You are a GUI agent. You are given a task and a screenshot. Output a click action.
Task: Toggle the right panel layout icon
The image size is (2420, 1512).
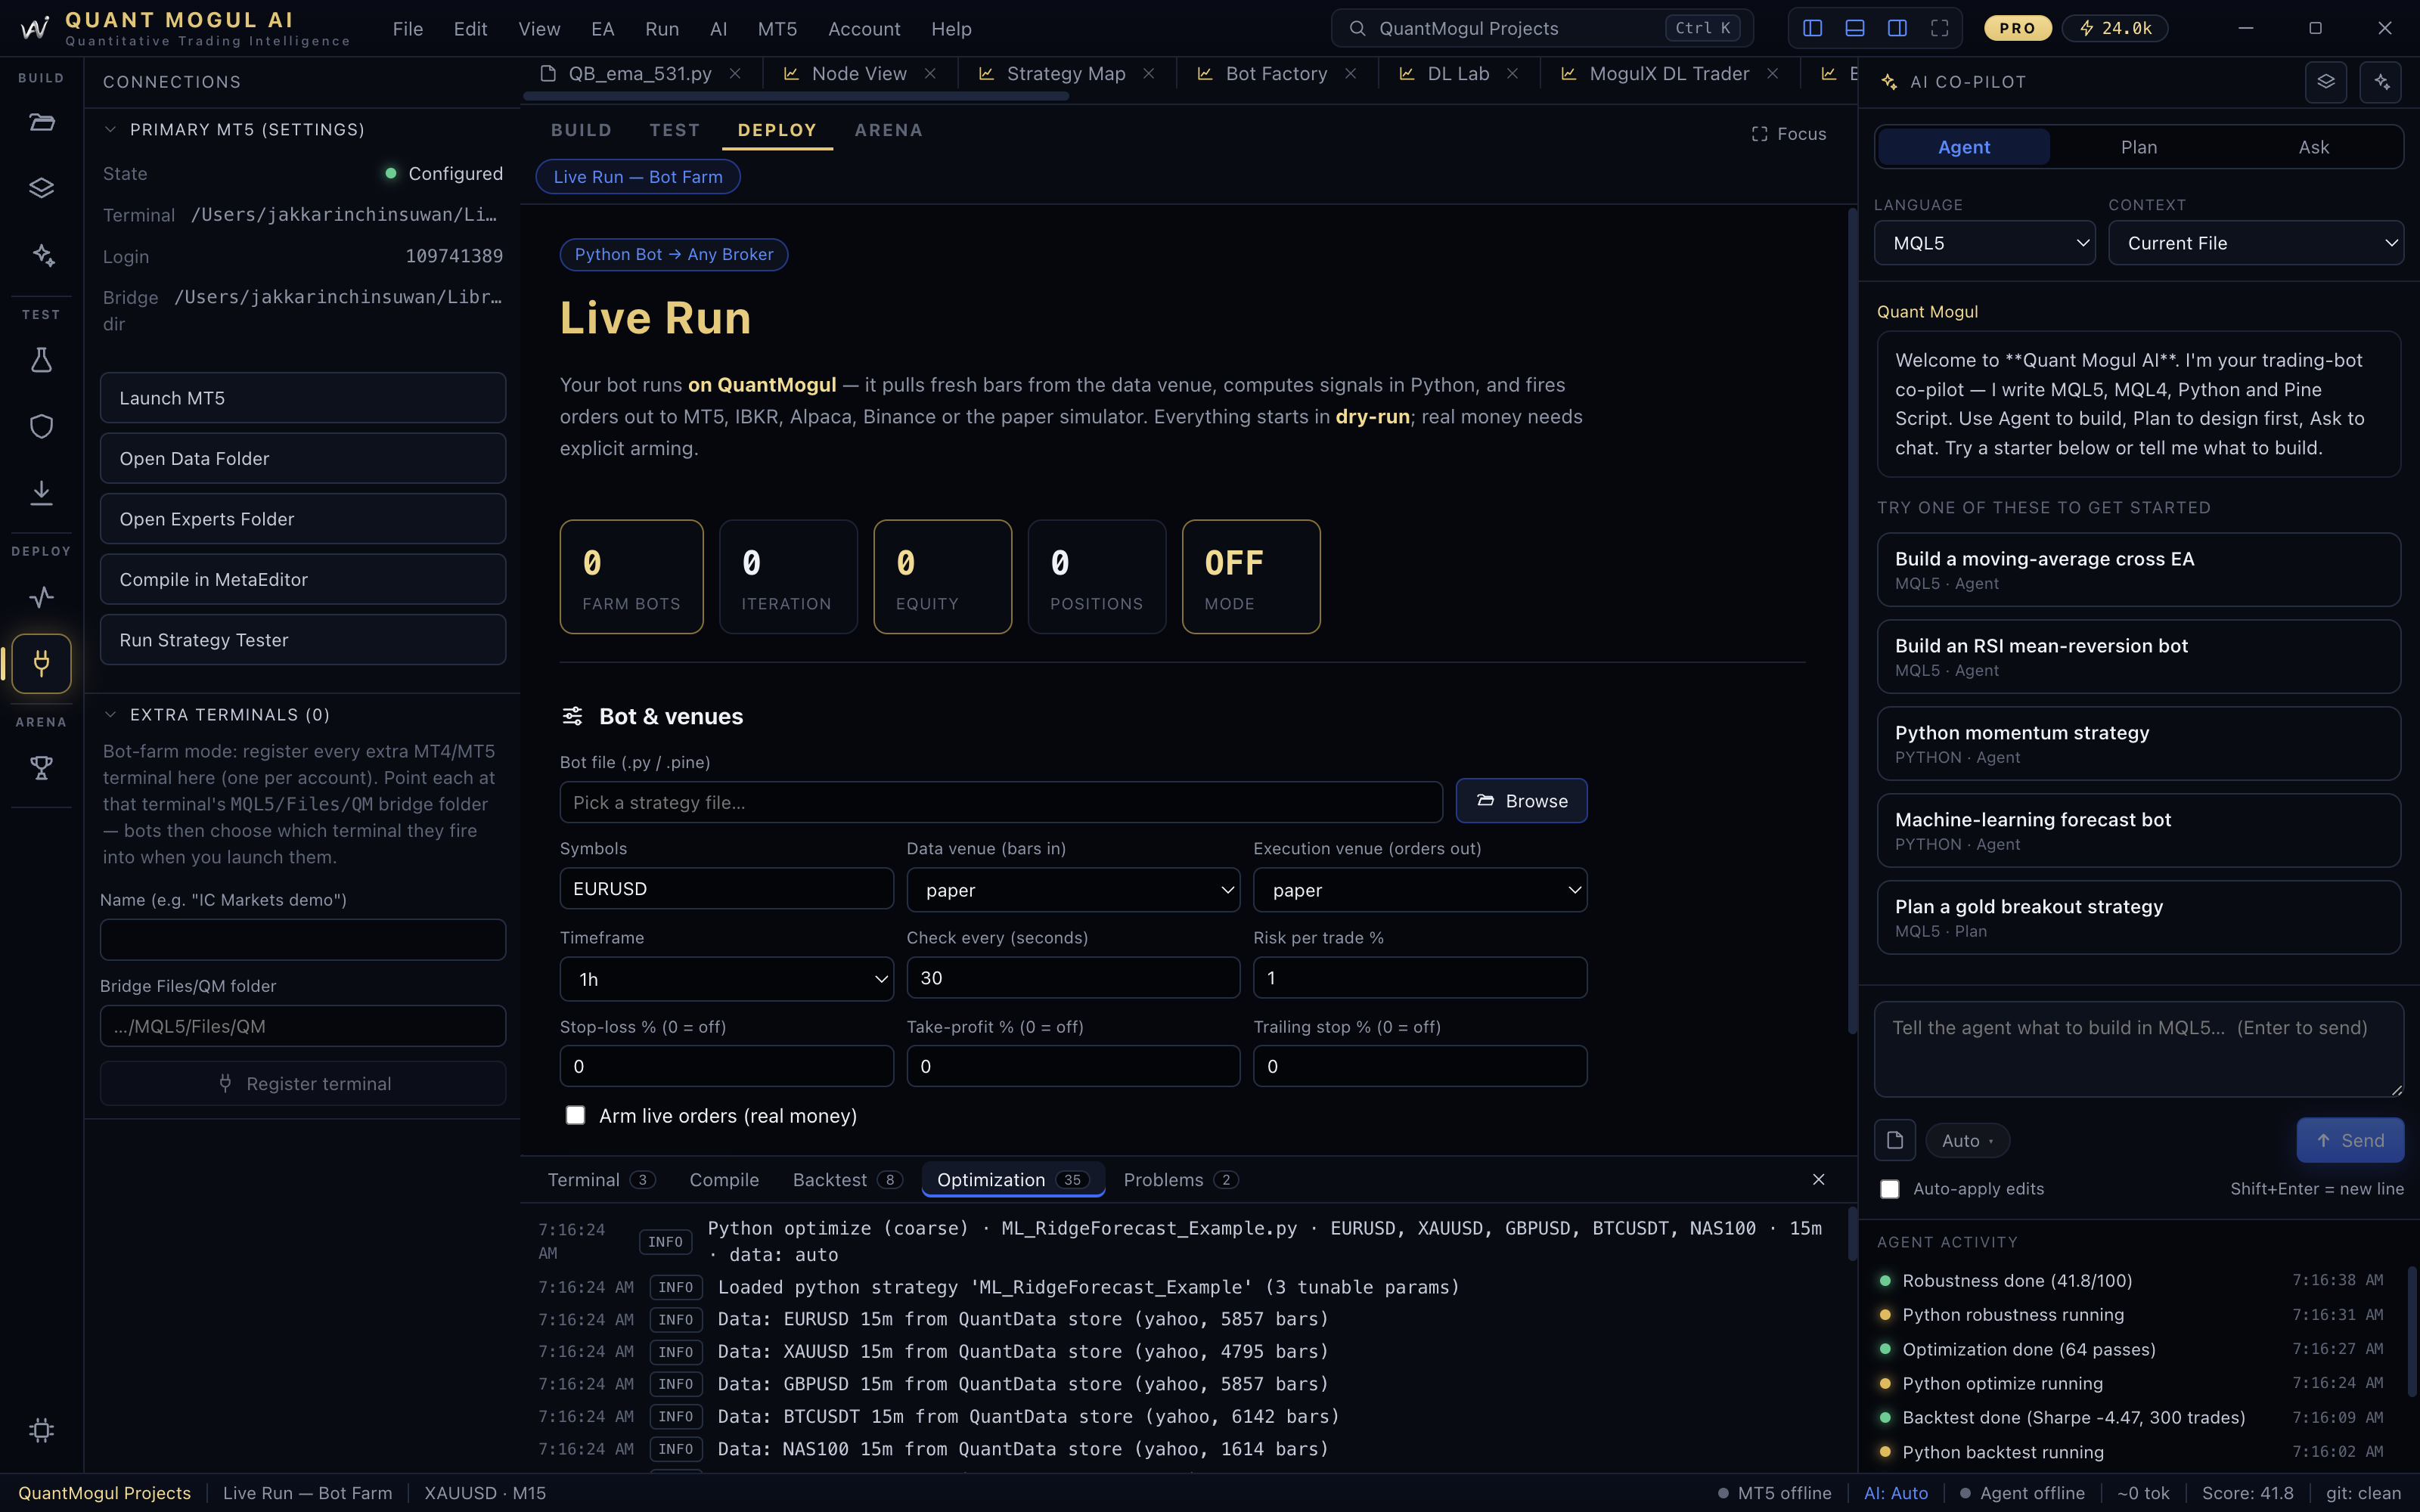coord(1897,28)
